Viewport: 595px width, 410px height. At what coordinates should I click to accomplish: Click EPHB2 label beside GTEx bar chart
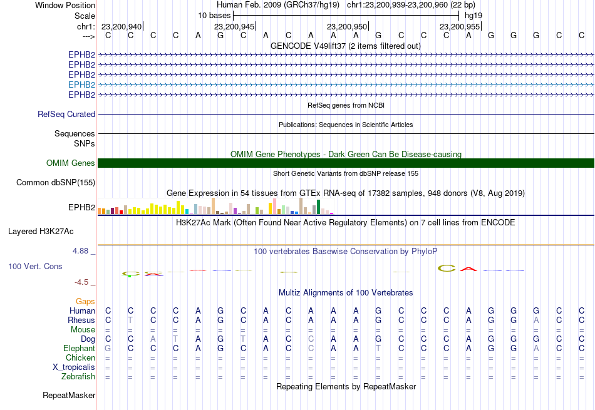pyautogui.click(x=81, y=207)
